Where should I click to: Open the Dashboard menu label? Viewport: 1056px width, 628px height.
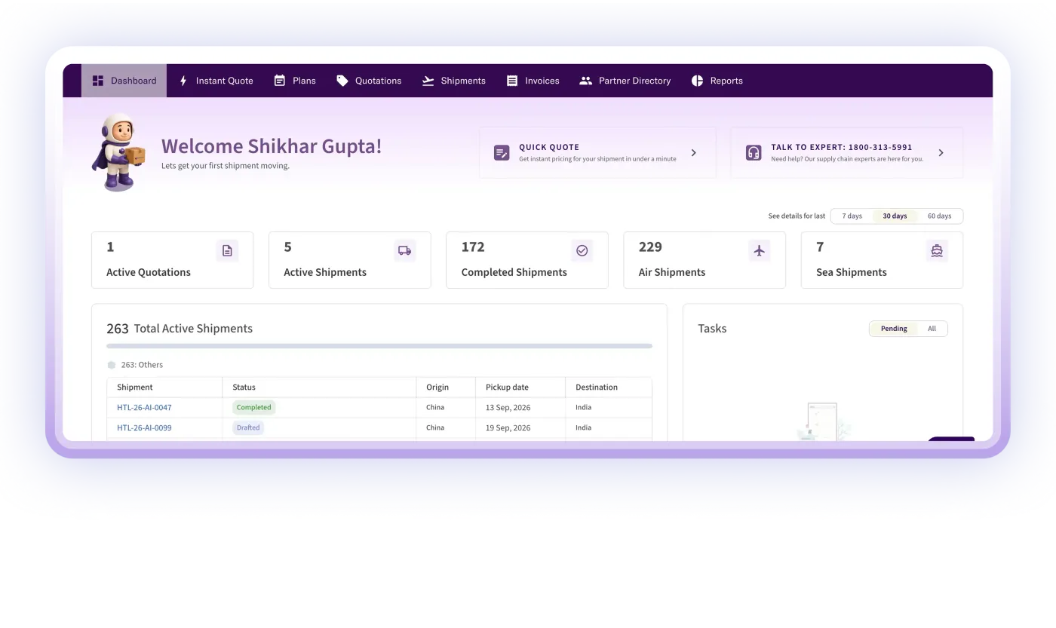[134, 81]
